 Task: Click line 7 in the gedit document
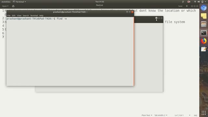(99, 37)
